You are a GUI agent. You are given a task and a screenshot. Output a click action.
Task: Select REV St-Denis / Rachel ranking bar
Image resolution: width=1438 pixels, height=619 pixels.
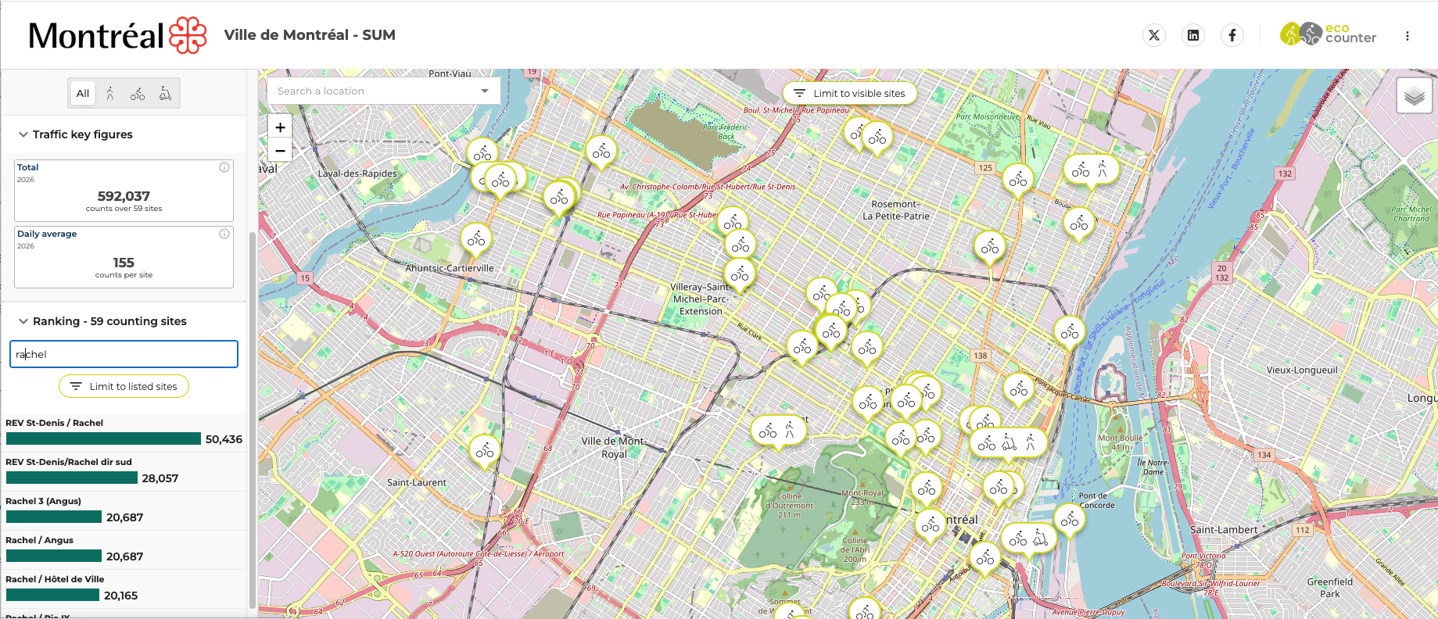pos(103,438)
